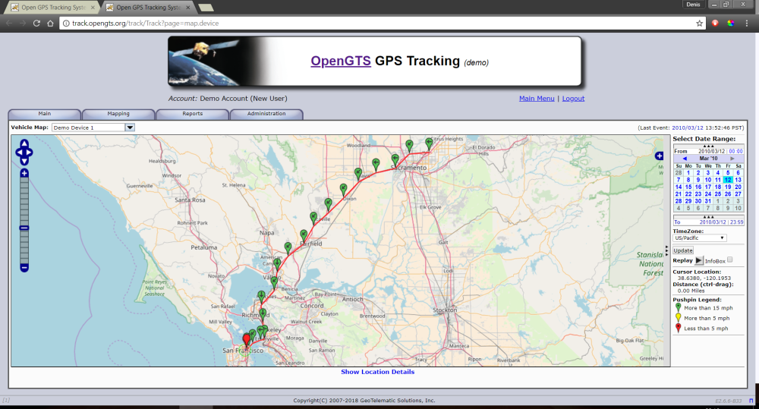Click the Update button
Image resolution: width=759 pixels, height=409 pixels.
(683, 250)
